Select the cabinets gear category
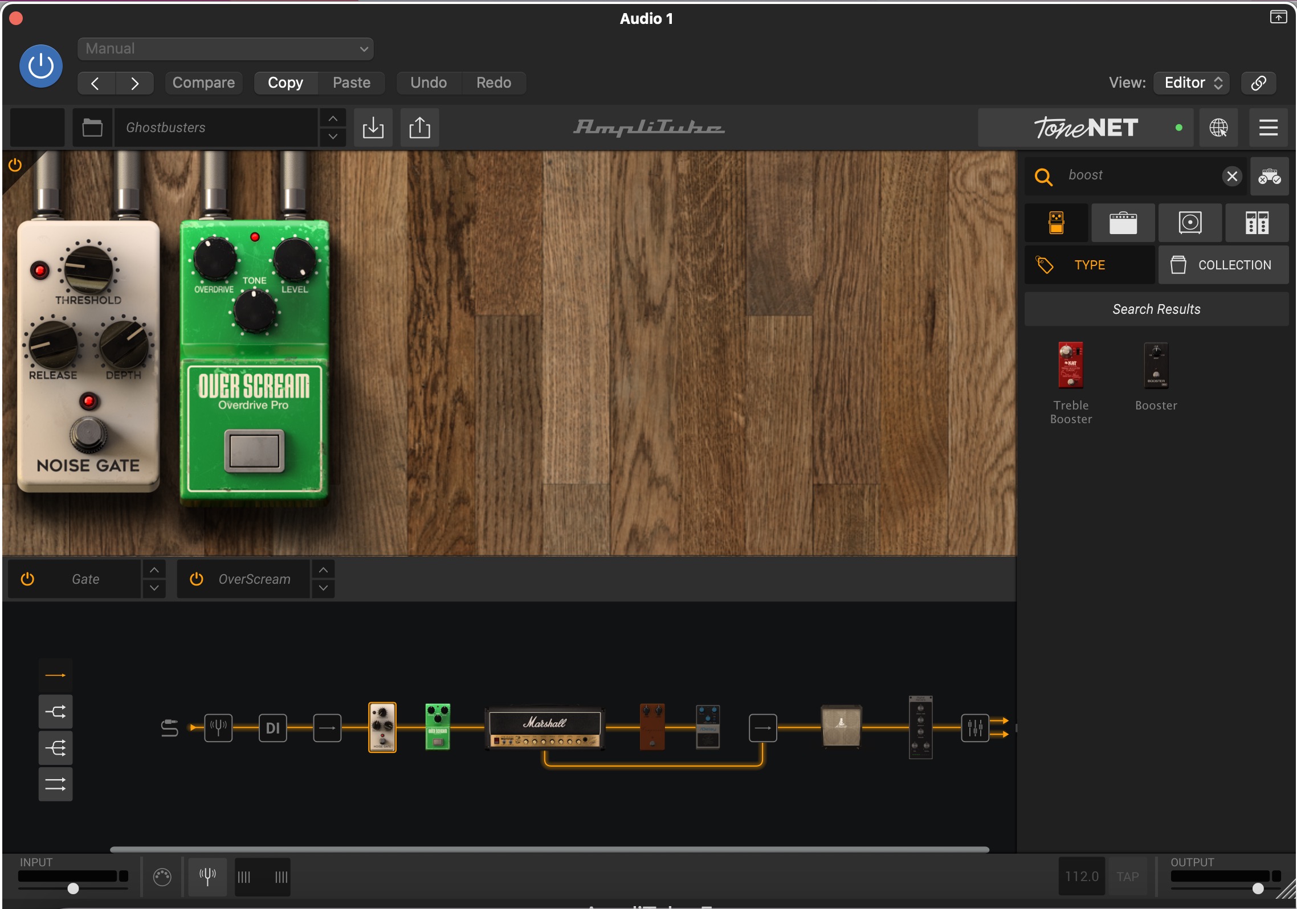Image resolution: width=1297 pixels, height=909 pixels. (1190, 223)
